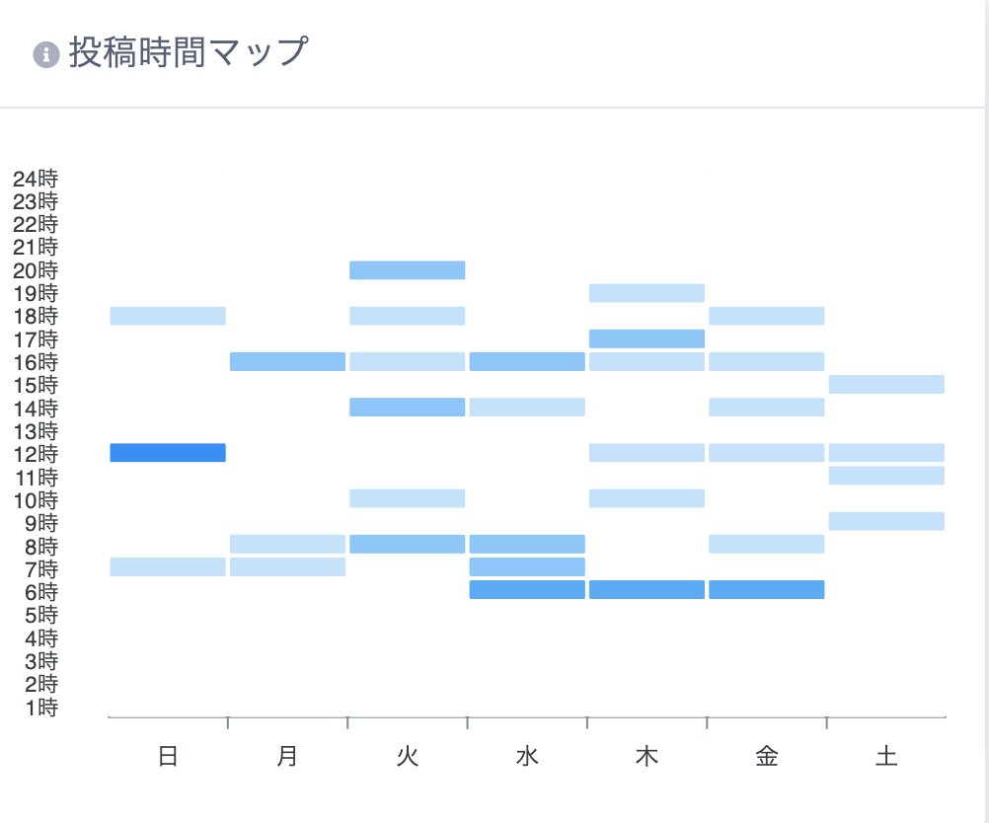Select the Tuesday 20時 heatmap cell
989x823 pixels.
(408, 270)
